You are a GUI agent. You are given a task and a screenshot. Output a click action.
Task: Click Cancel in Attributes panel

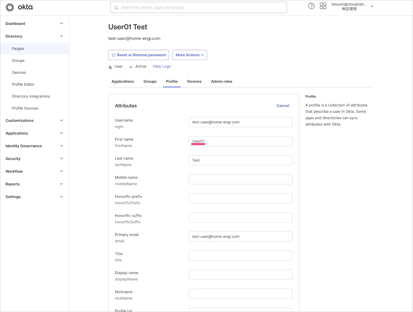283,106
